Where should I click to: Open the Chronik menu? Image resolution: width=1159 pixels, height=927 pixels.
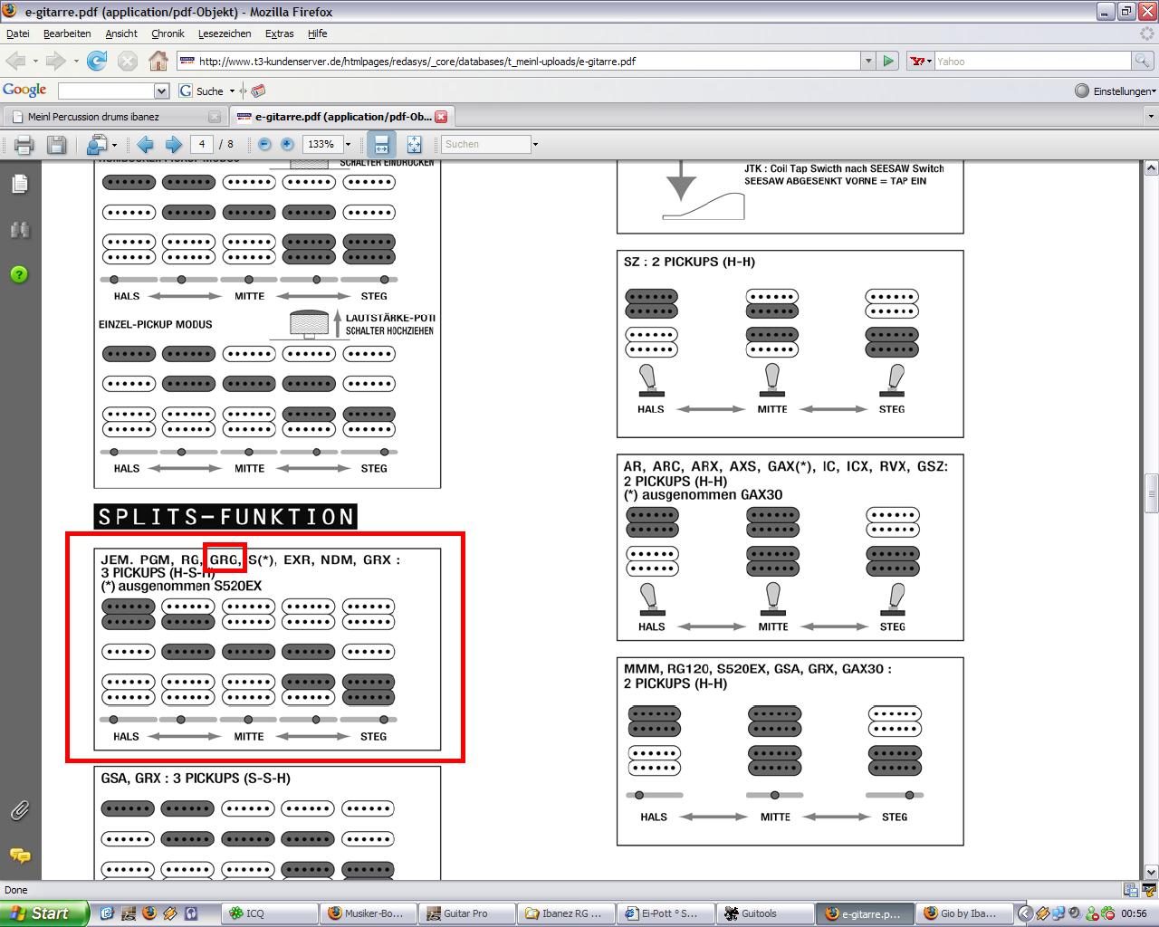click(168, 33)
